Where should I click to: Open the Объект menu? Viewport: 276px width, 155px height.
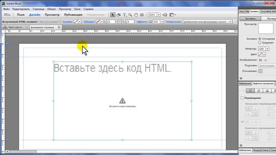click(51, 9)
